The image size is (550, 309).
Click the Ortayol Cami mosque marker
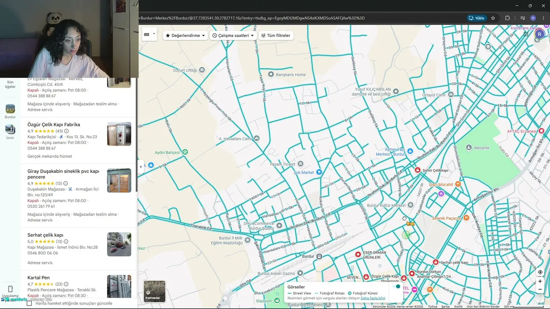pos(451,94)
